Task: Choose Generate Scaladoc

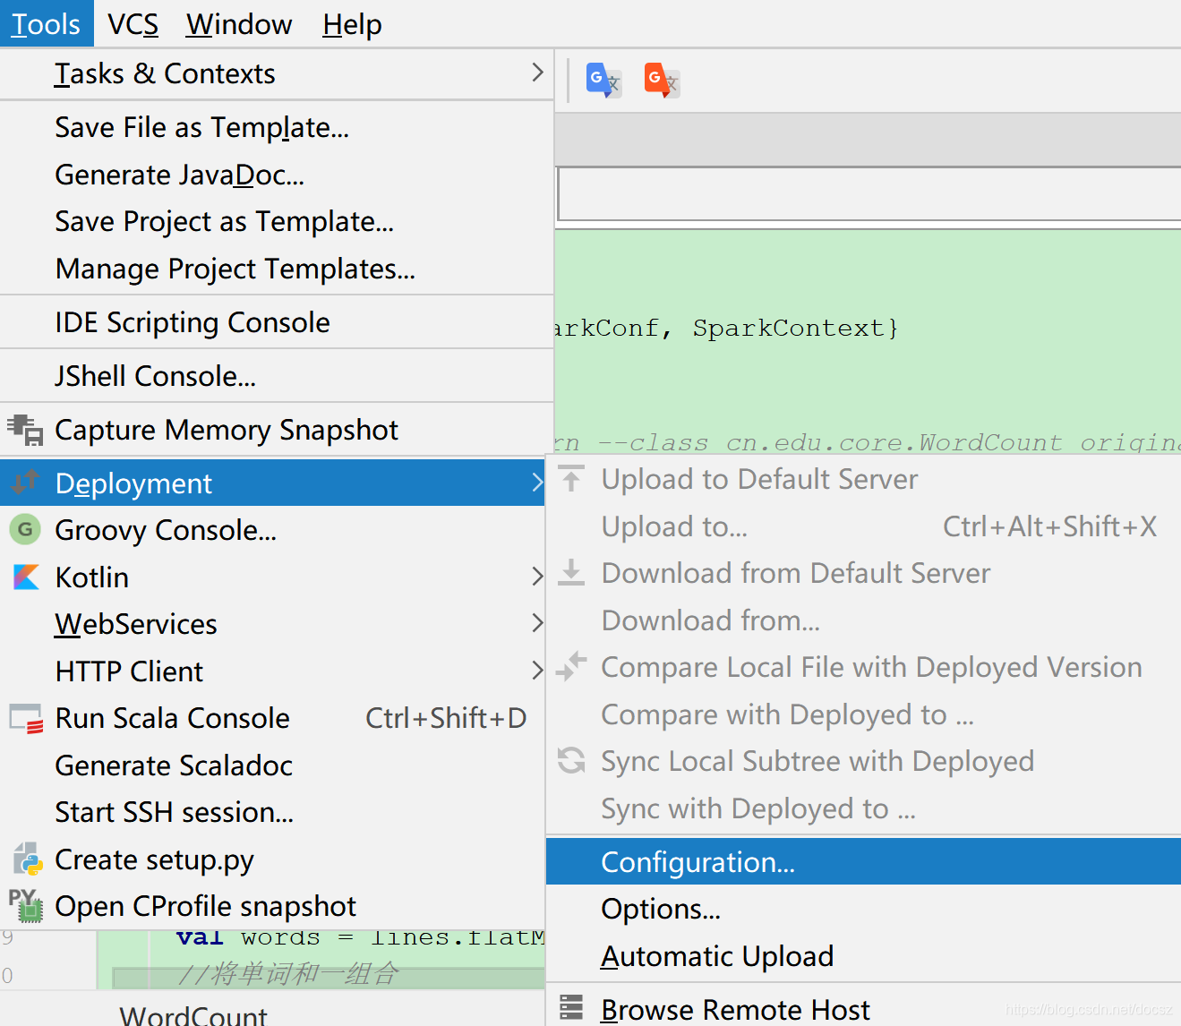Action: coord(272,765)
